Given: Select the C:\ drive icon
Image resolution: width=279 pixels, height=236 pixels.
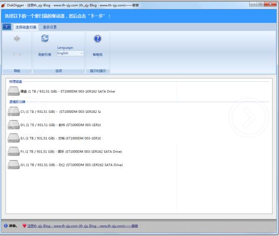Looking at the screenshot, I should 13,112.
